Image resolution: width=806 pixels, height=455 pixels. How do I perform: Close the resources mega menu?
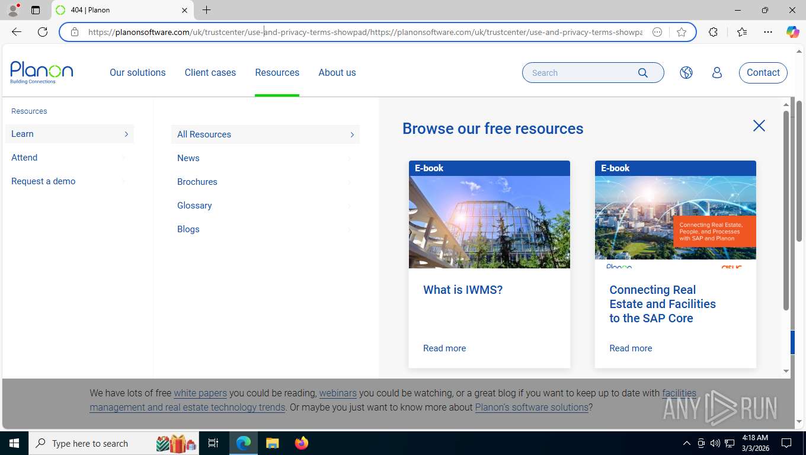pos(759,126)
